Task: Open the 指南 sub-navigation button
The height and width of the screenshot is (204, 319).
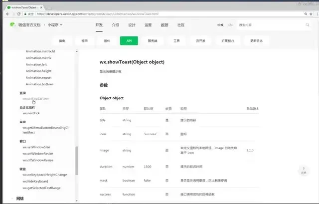Action: click(x=62, y=41)
